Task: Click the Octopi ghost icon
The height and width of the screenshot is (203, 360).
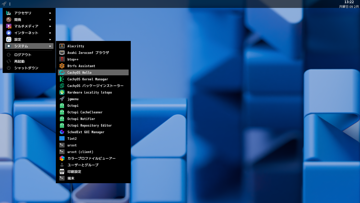Action: tap(62, 105)
